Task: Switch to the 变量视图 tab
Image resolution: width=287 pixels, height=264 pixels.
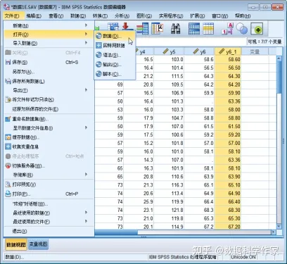Action: [x=38, y=244]
